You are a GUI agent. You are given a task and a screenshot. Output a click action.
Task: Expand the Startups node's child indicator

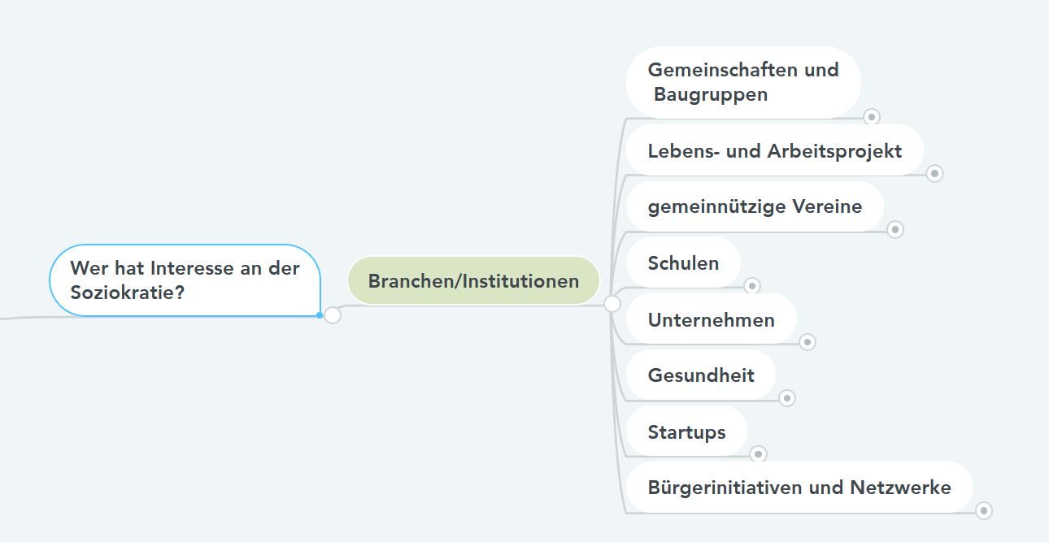[759, 454]
